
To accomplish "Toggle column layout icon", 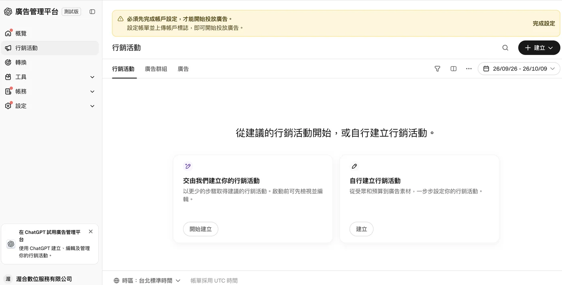I will click(x=453, y=69).
